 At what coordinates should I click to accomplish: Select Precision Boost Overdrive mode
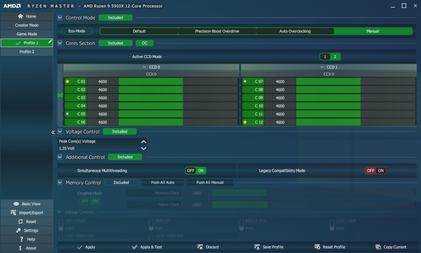pyautogui.click(x=217, y=31)
